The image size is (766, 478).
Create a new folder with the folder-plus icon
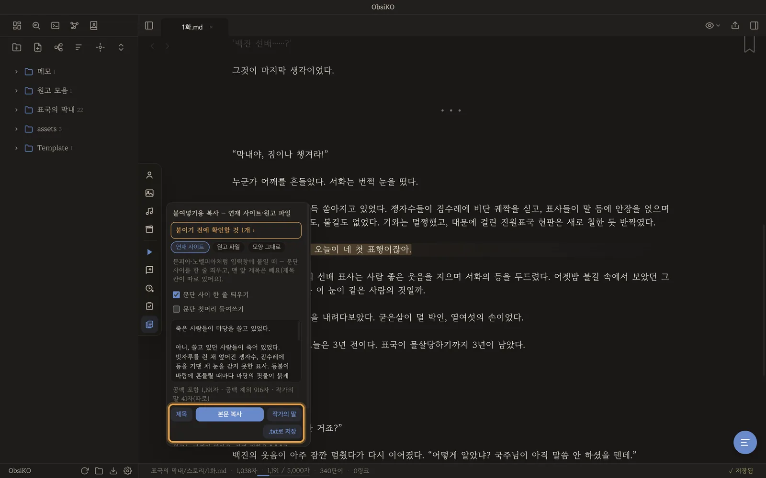click(17, 47)
